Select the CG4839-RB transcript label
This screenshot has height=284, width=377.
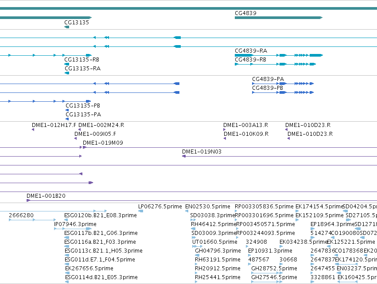pos(250,60)
